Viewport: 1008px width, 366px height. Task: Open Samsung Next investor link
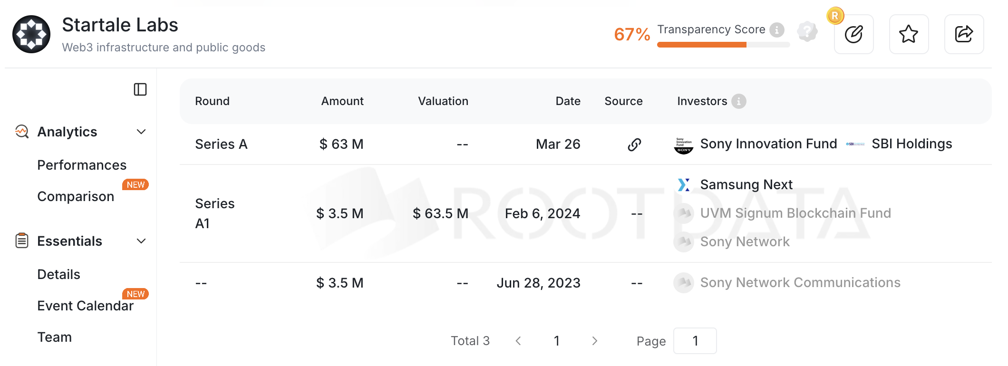tap(746, 184)
